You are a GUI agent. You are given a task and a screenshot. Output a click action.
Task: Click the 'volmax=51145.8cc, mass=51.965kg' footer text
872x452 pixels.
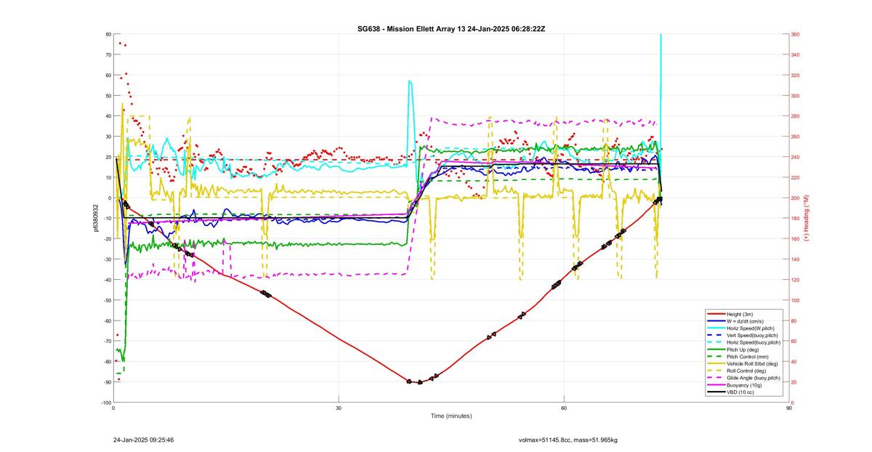[568, 440]
